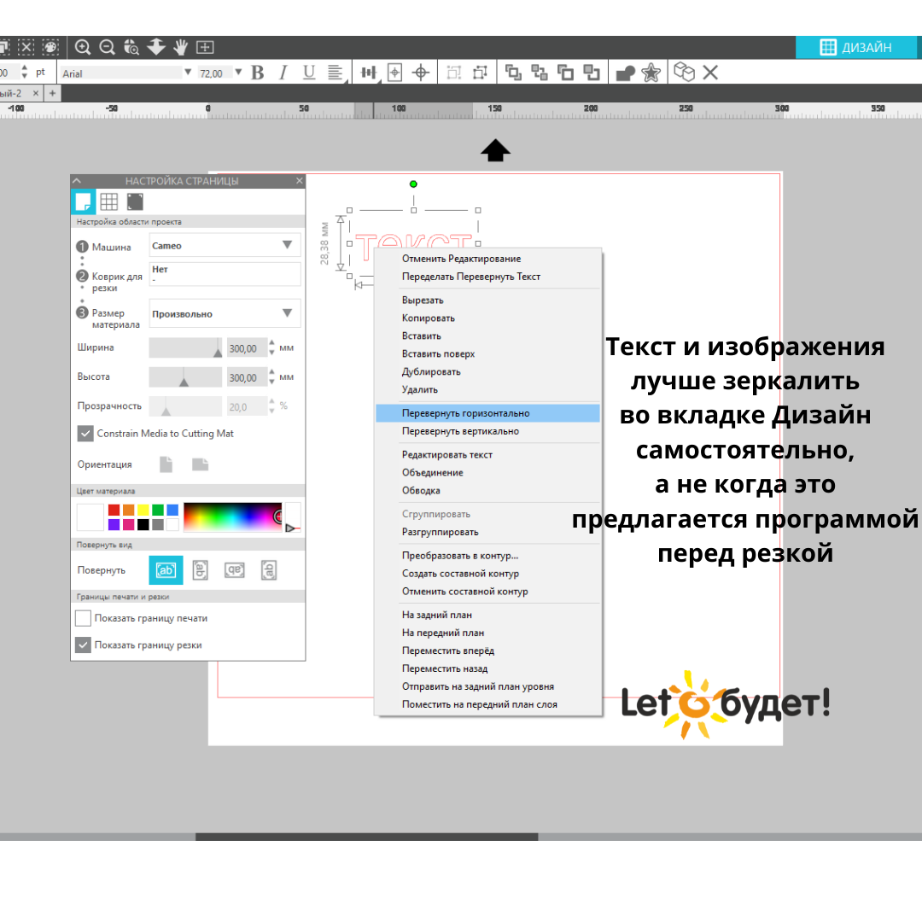Image resolution: width=922 pixels, height=922 pixels.
Task: Activate the Pan (hand) tool
Action: (x=180, y=48)
